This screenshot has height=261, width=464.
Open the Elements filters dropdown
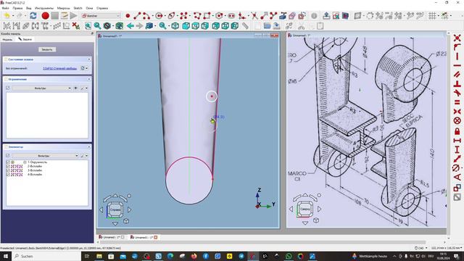coord(45,156)
